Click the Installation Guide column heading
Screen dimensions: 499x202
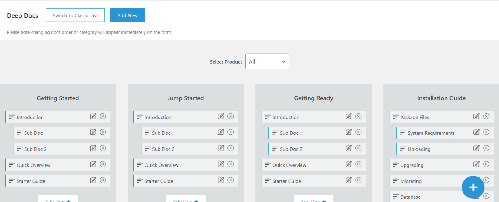click(441, 98)
